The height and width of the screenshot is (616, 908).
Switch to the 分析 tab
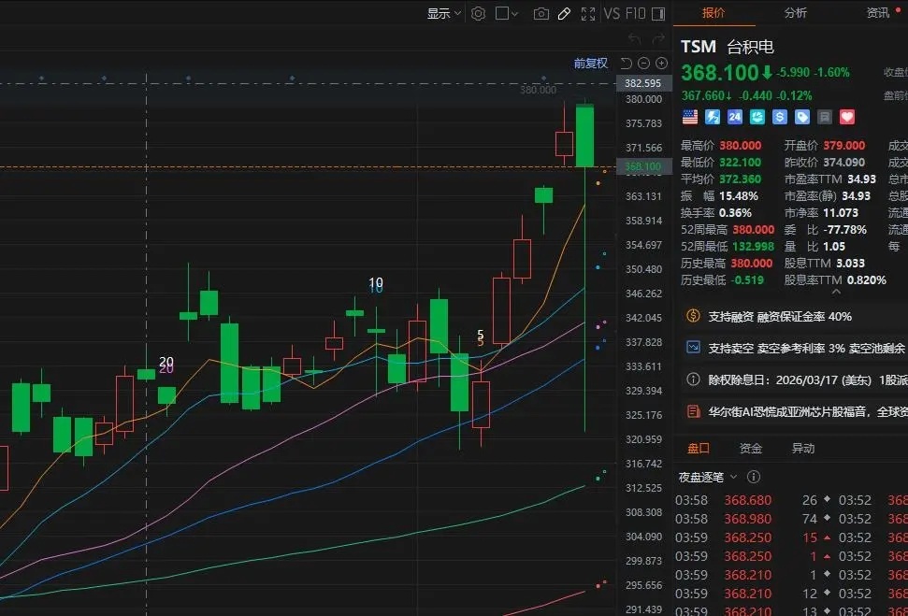[x=796, y=13]
